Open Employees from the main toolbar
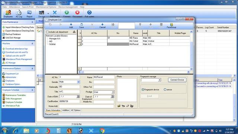Viewport: 238px width, 134px height. pyautogui.click(x=8, y=14)
